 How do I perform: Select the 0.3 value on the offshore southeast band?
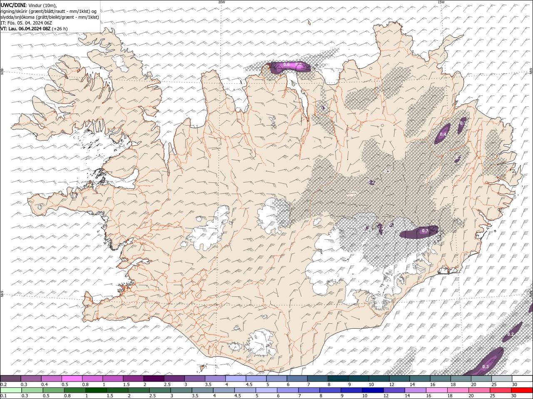tap(486, 367)
